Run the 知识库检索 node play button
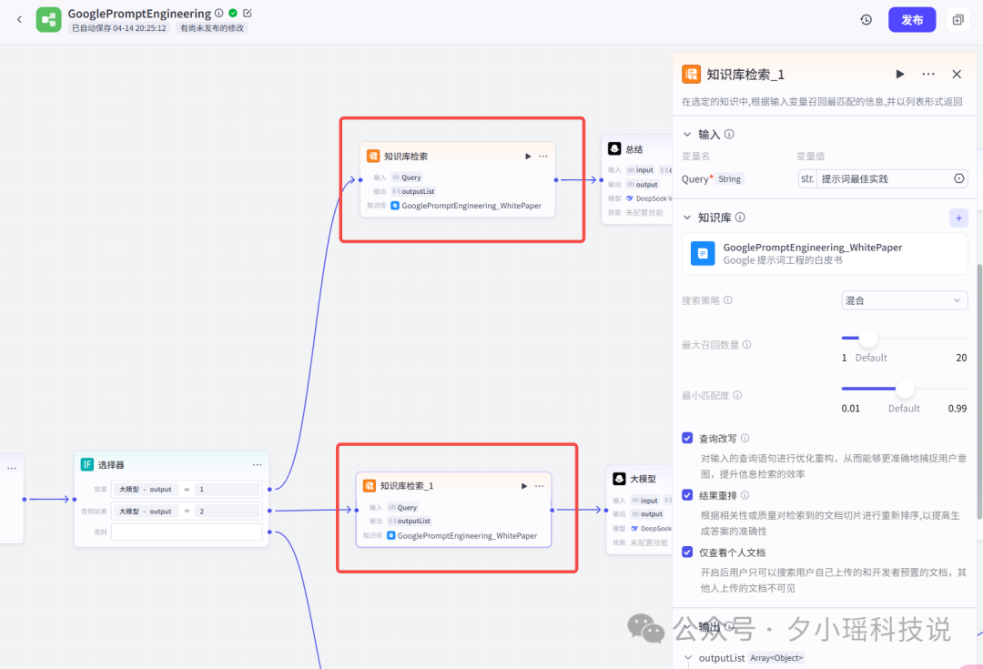Screen dimensions: 983x669 [528, 157]
